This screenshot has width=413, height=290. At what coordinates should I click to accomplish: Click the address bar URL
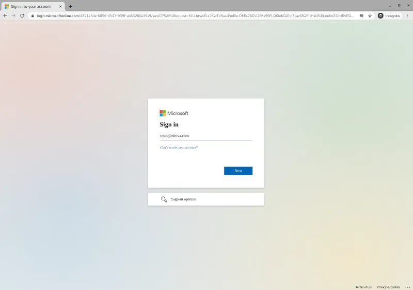[196, 16]
